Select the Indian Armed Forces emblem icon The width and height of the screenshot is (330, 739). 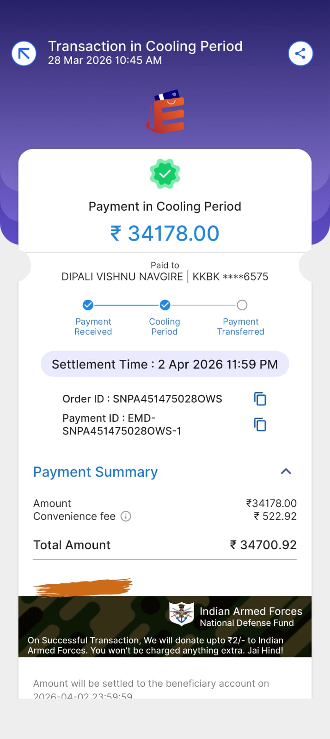182,614
